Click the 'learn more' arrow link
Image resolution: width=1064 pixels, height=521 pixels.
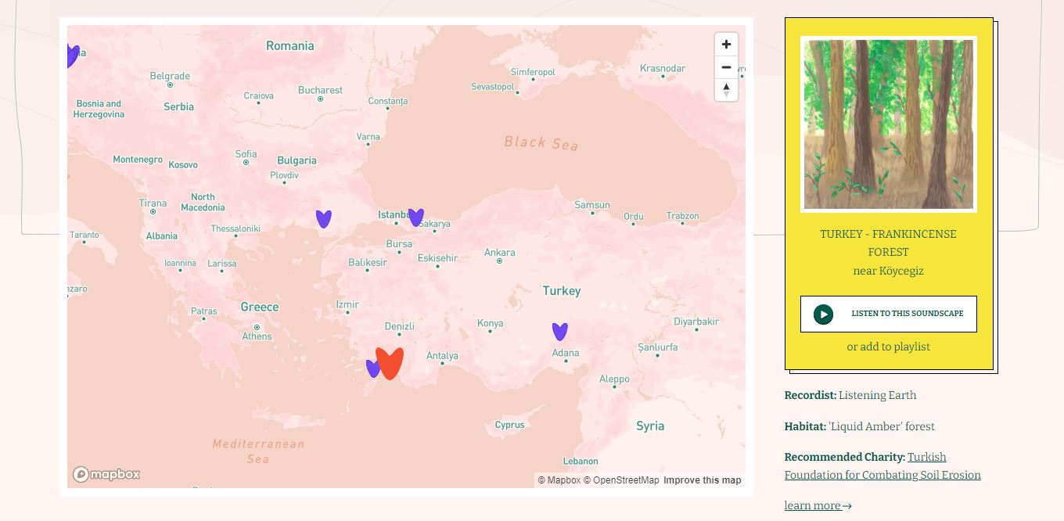tap(818, 505)
